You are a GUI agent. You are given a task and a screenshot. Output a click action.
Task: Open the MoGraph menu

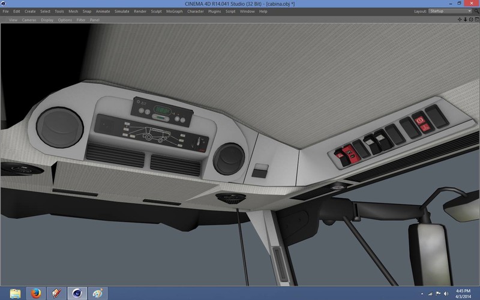[x=175, y=11]
